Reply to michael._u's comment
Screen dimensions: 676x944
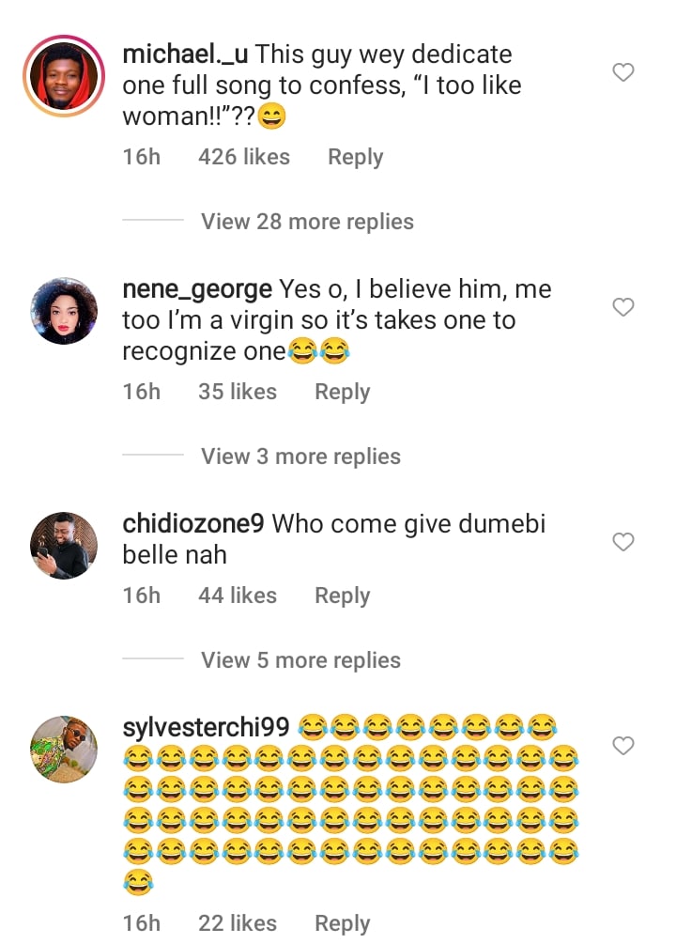coord(355,157)
